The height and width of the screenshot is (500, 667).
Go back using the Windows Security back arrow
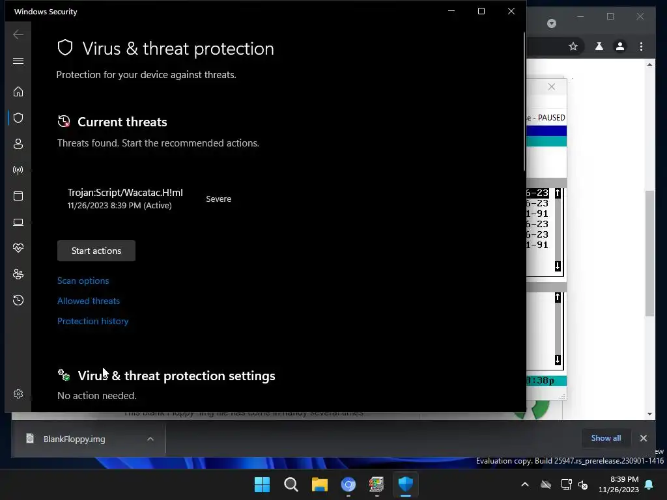click(x=18, y=35)
